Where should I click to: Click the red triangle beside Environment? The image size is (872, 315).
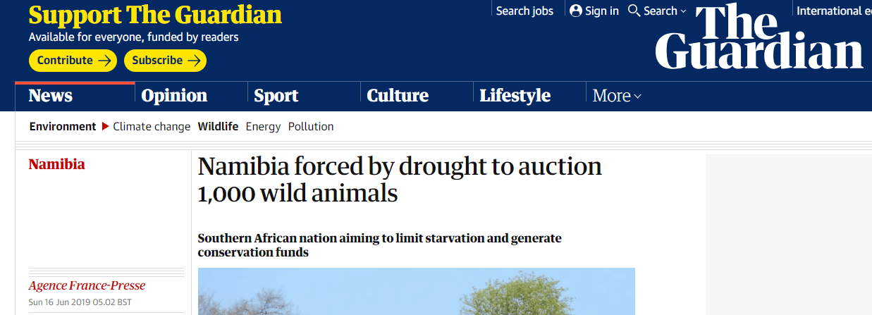coord(105,127)
